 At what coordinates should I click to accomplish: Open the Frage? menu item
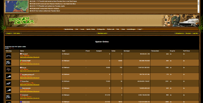[x=140, y=29]
